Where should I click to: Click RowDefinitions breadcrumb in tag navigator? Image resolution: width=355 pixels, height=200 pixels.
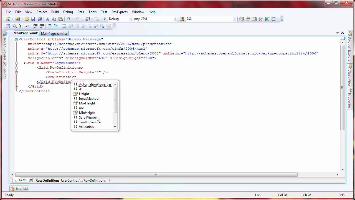47,181
